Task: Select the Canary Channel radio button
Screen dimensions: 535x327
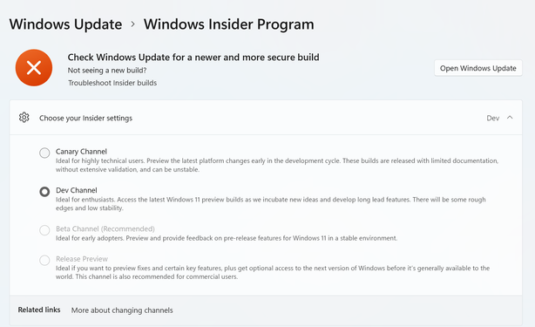Action: point(44,153)
